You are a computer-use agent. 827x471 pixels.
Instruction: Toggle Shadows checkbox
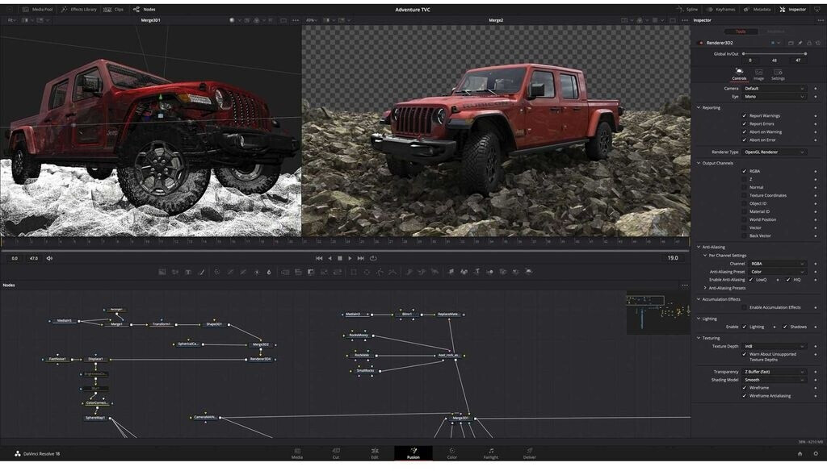point(785,327)
